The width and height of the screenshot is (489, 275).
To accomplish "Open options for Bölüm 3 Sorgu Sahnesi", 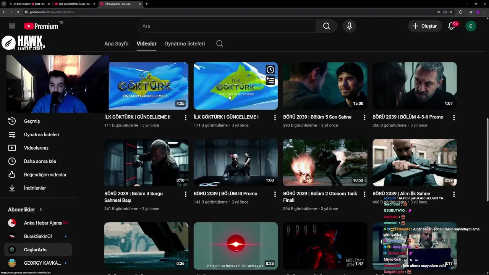I will [186, 194].
